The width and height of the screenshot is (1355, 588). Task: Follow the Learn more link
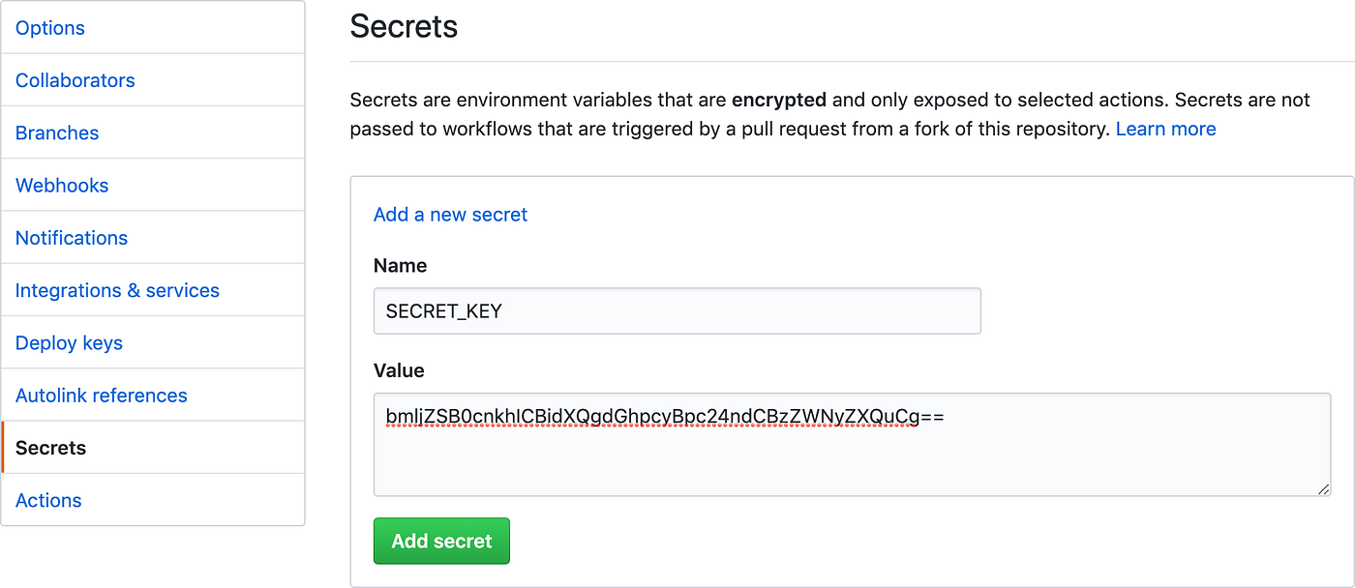(x=1165, y=129)
